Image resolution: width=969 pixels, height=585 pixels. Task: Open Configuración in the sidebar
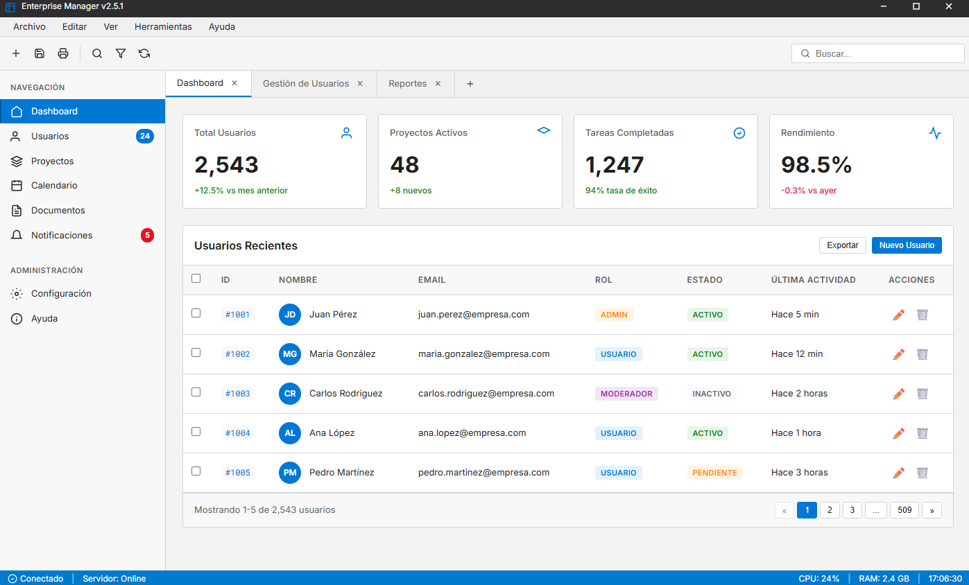pos(83,294)
